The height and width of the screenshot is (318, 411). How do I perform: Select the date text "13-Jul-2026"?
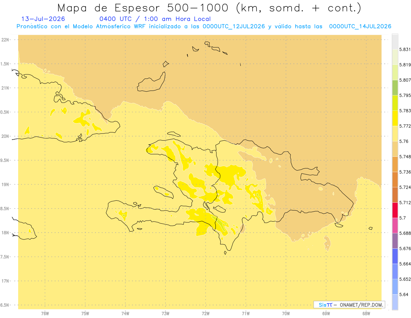pos(43,19)
